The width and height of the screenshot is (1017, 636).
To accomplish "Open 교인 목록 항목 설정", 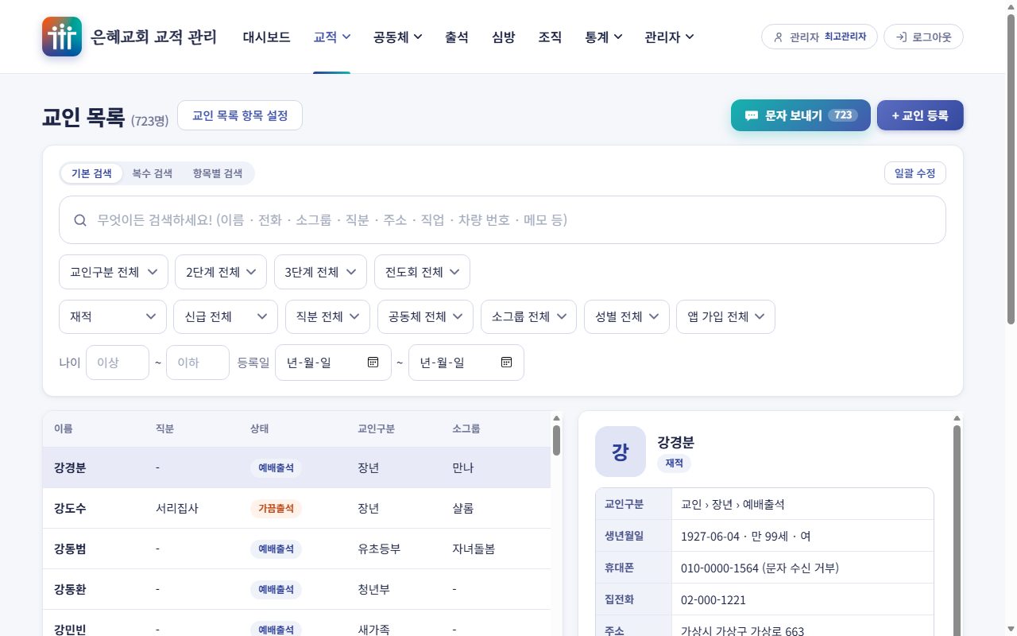I will point(240,115).
